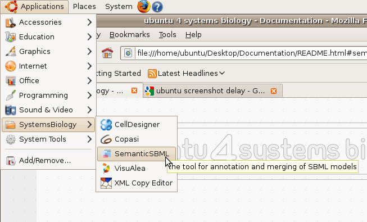Click the Firefox Home button
Screen dimensions: 367x222
click(107, 53)
